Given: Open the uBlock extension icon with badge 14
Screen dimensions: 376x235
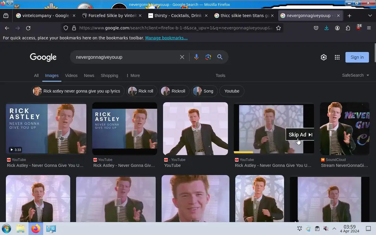Looking at the screenshot, I should [x=358, y=28].
